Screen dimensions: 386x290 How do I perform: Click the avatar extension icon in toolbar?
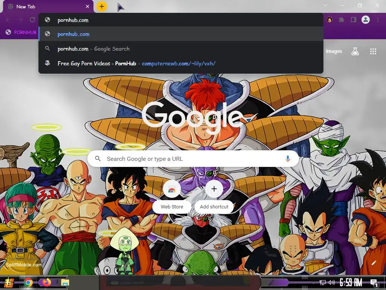coord(329,20)
